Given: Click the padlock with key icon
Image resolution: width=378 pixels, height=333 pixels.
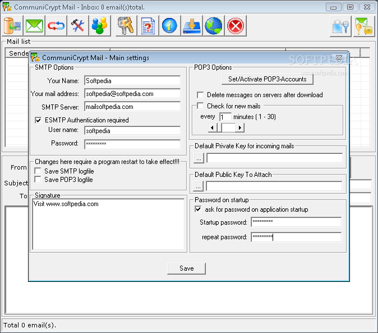Looking at the screenshot, I should click(340, 26).
